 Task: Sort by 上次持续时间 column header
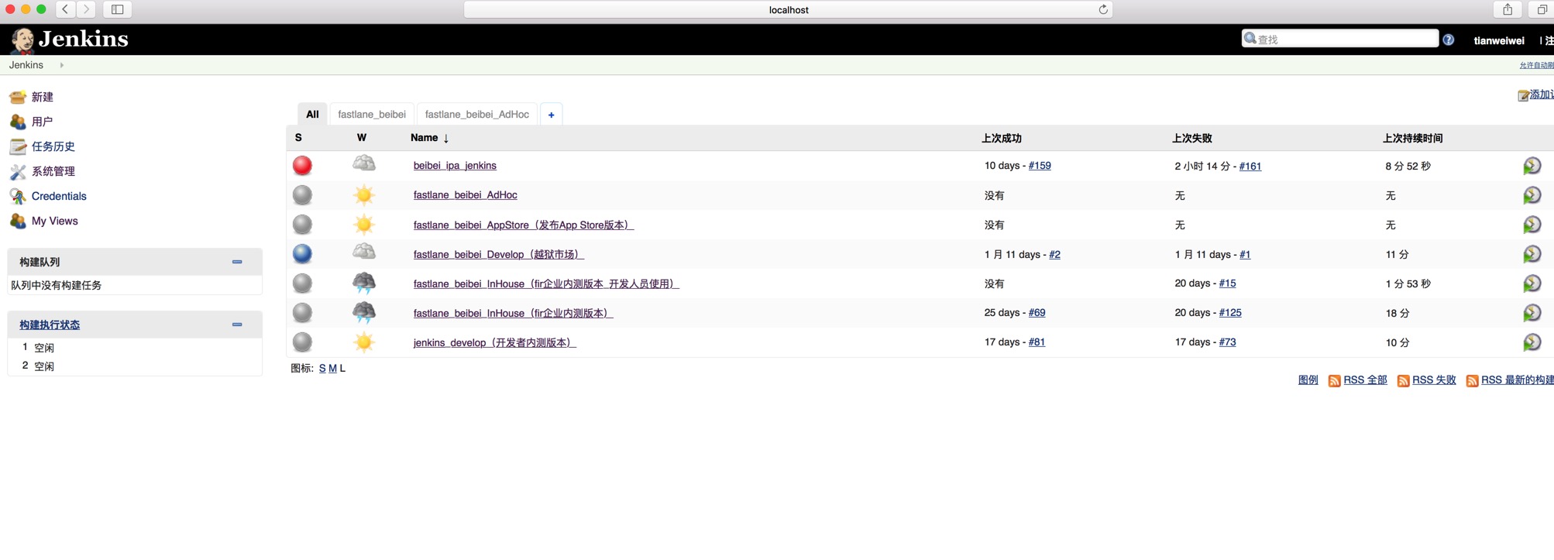[x=1412, y=139]
